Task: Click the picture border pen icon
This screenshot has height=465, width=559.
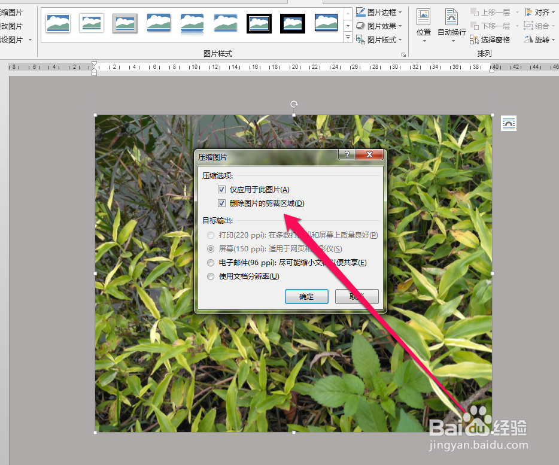Action: tap(361, 12)
